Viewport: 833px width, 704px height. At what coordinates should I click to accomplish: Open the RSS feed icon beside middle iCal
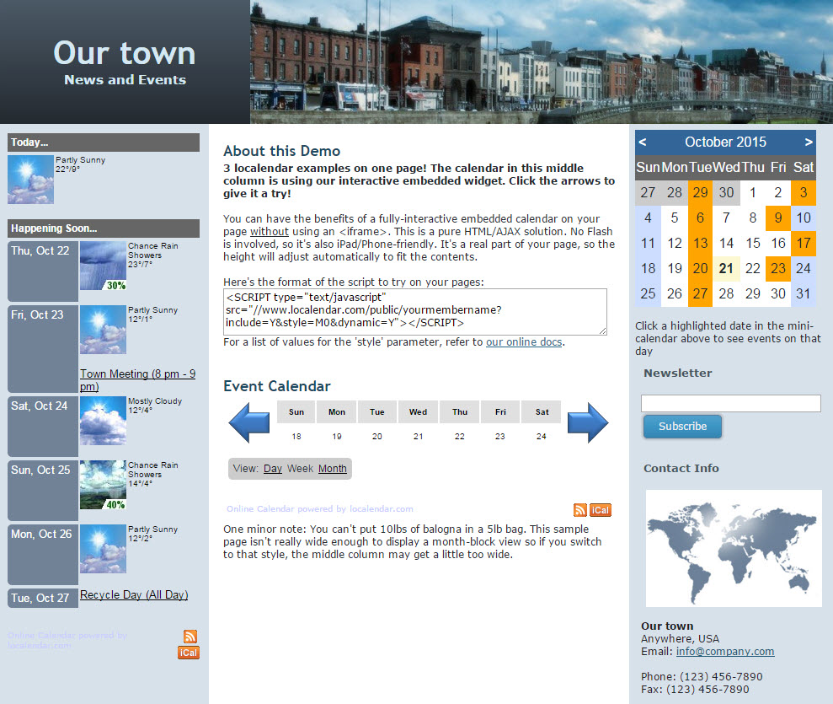pos(580,510)
